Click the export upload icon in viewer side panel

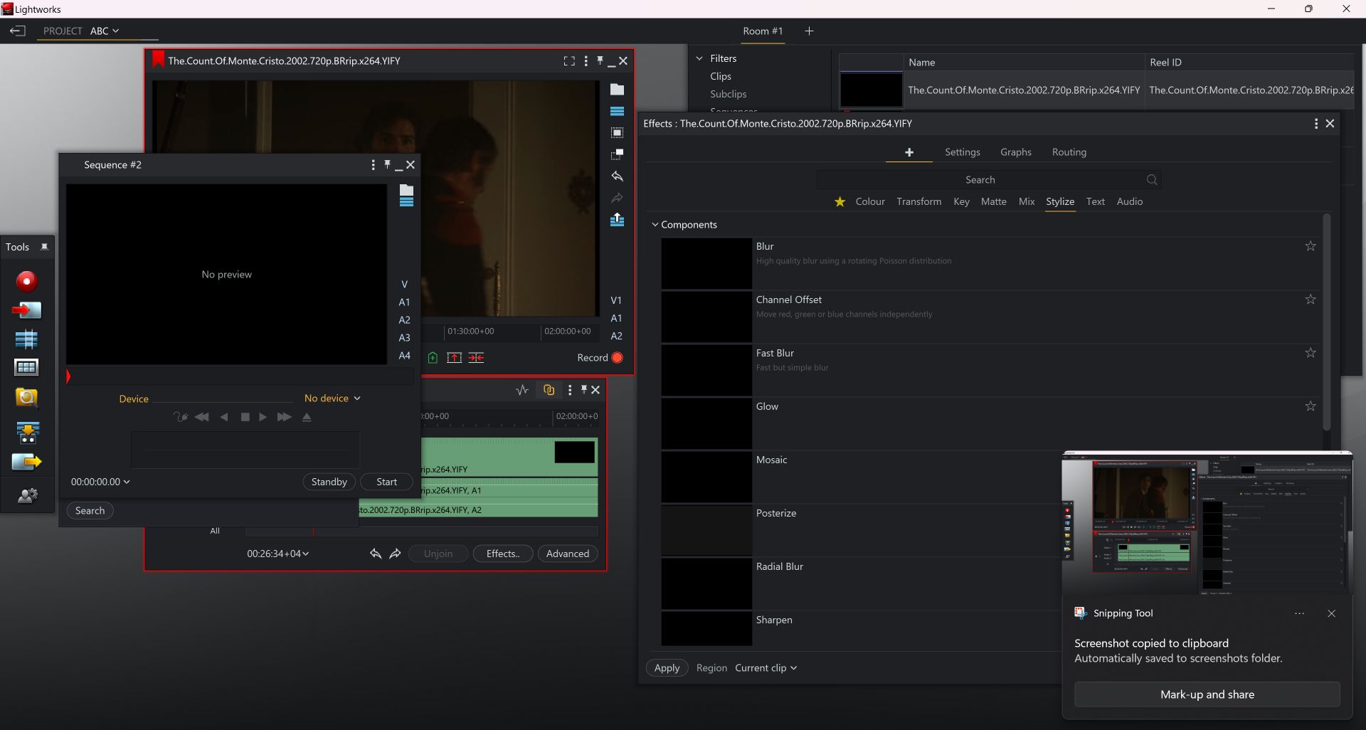[617, 220]
